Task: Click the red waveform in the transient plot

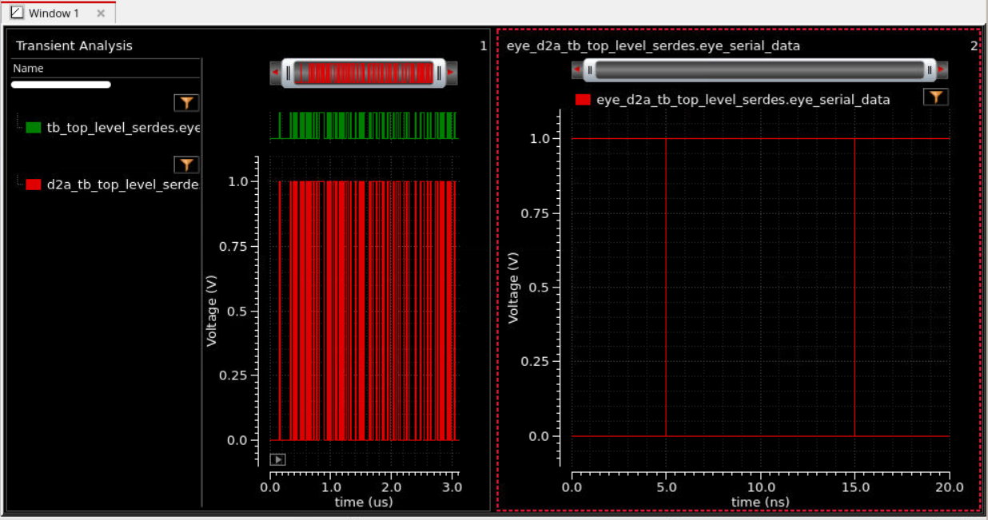Action: (x=364, y=311)
